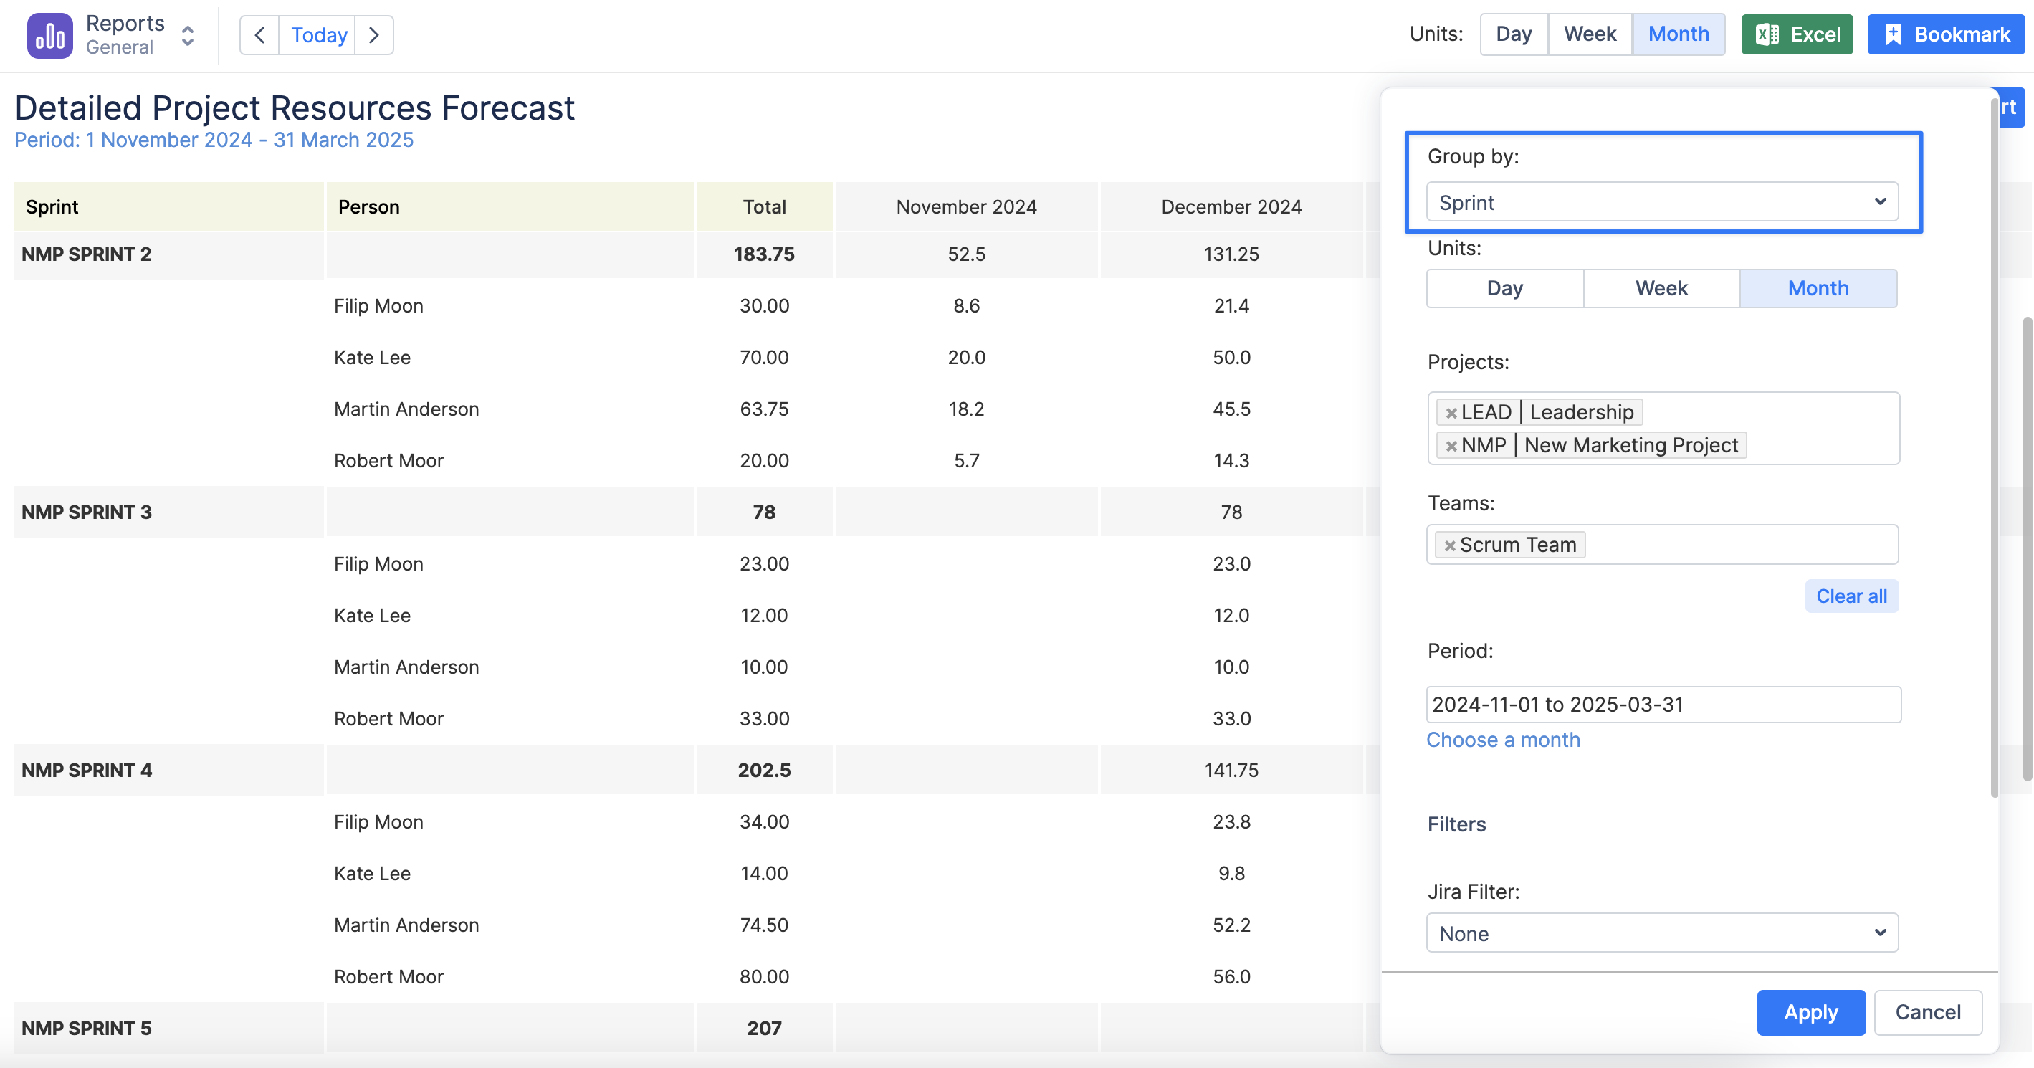Click the Choose a month link

[1503, 740]
